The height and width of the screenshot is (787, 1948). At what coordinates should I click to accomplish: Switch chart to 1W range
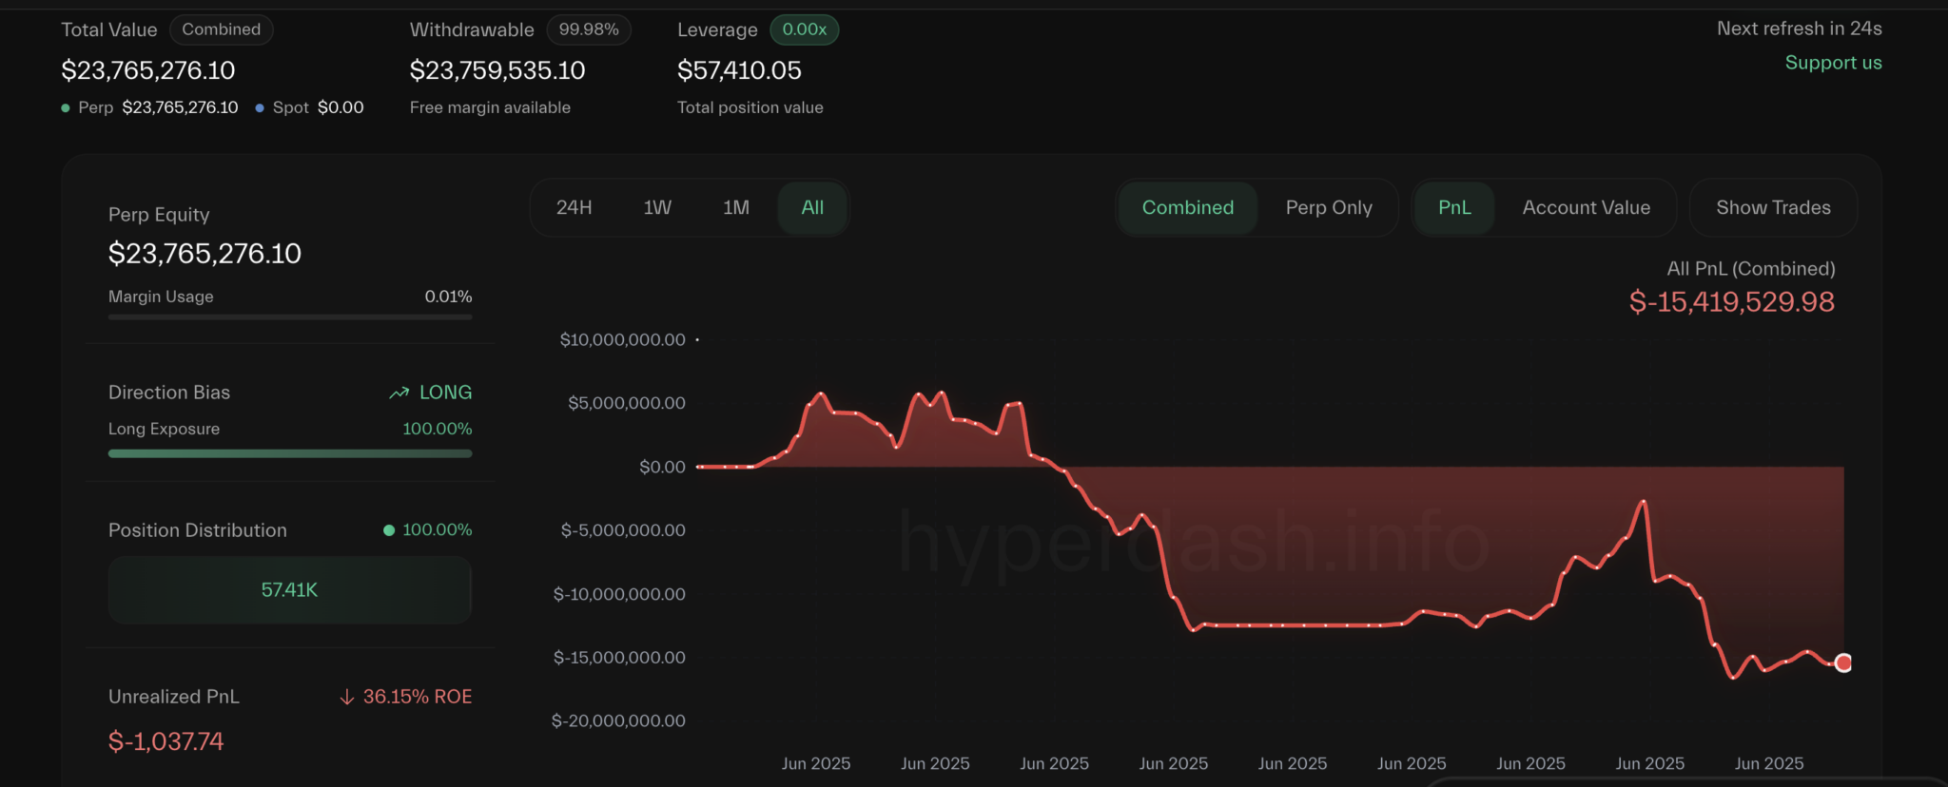coord(657,207)
